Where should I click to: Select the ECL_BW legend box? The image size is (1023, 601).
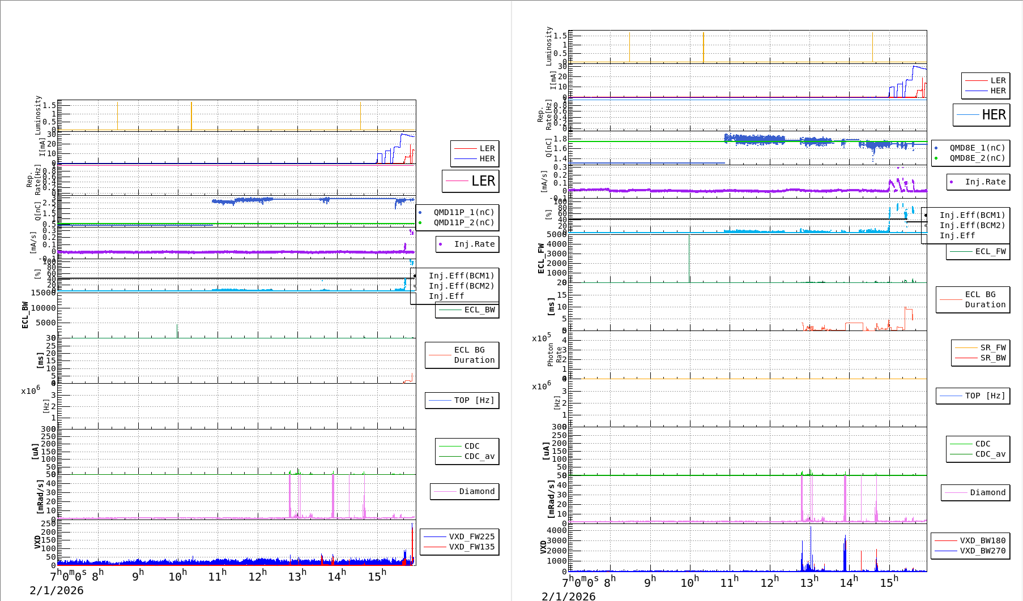point(467,310)
